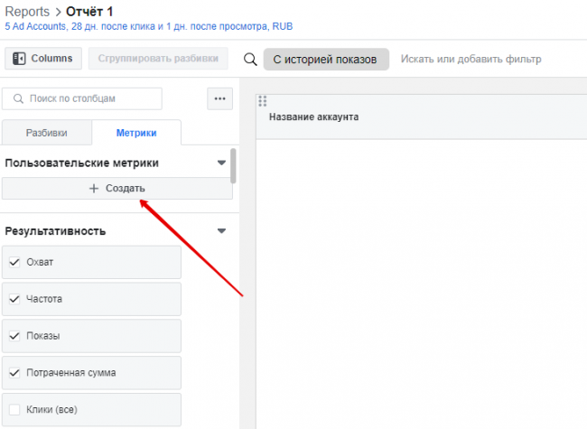Click the Reports breadcrumb link
The width and height of the screenshot is (587, 429).
tap(27, 11)
